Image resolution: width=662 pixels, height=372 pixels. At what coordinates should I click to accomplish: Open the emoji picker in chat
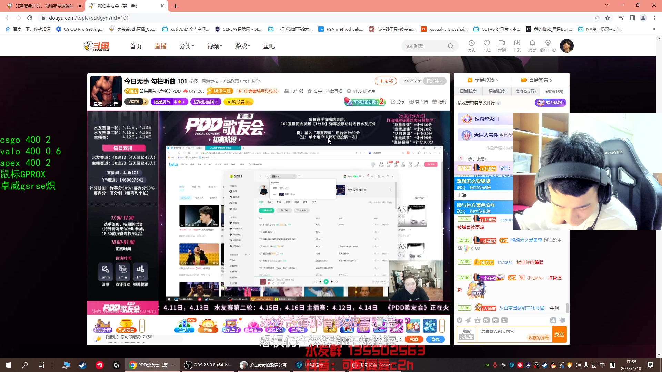click(459, 320)
